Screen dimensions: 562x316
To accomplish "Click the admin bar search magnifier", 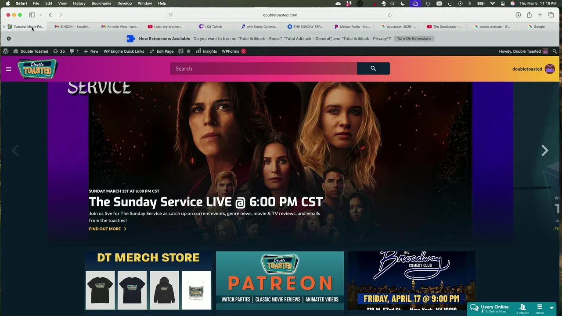I will (x=555, y=51).
